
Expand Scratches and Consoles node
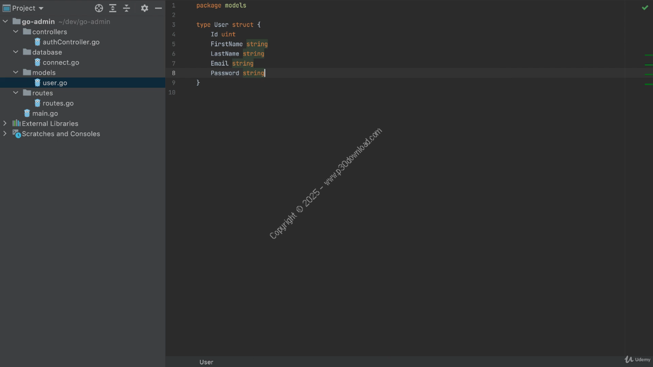[x=5, y=134]
